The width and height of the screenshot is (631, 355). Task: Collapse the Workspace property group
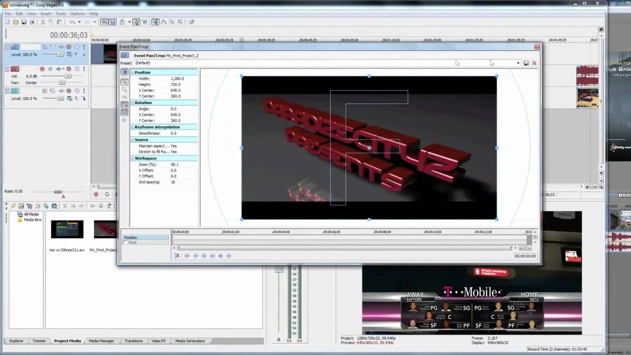(x=132, y=158)
